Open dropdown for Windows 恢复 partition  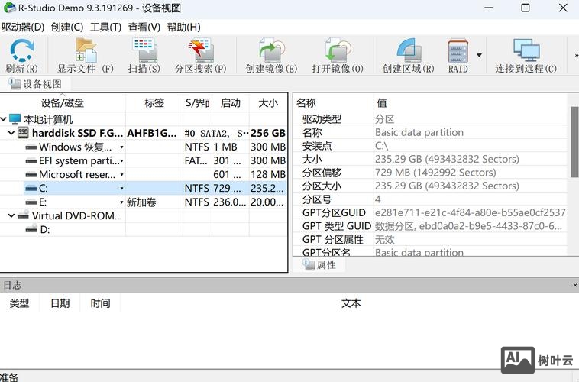pyautogui.click(x=121, y=147)
